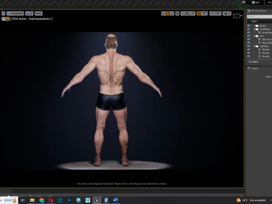Collapse the Cinematic folder in outliner
272x204 pixels.
point(254,29)
